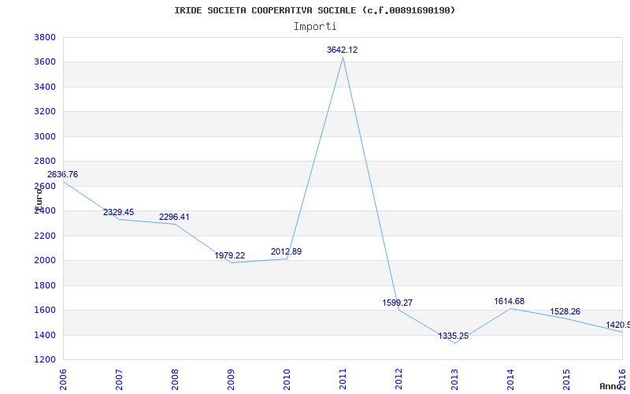The image size is (630, 394).
Task: Click the 1800 y-axis tick label
Action: (x=45, y=285)
